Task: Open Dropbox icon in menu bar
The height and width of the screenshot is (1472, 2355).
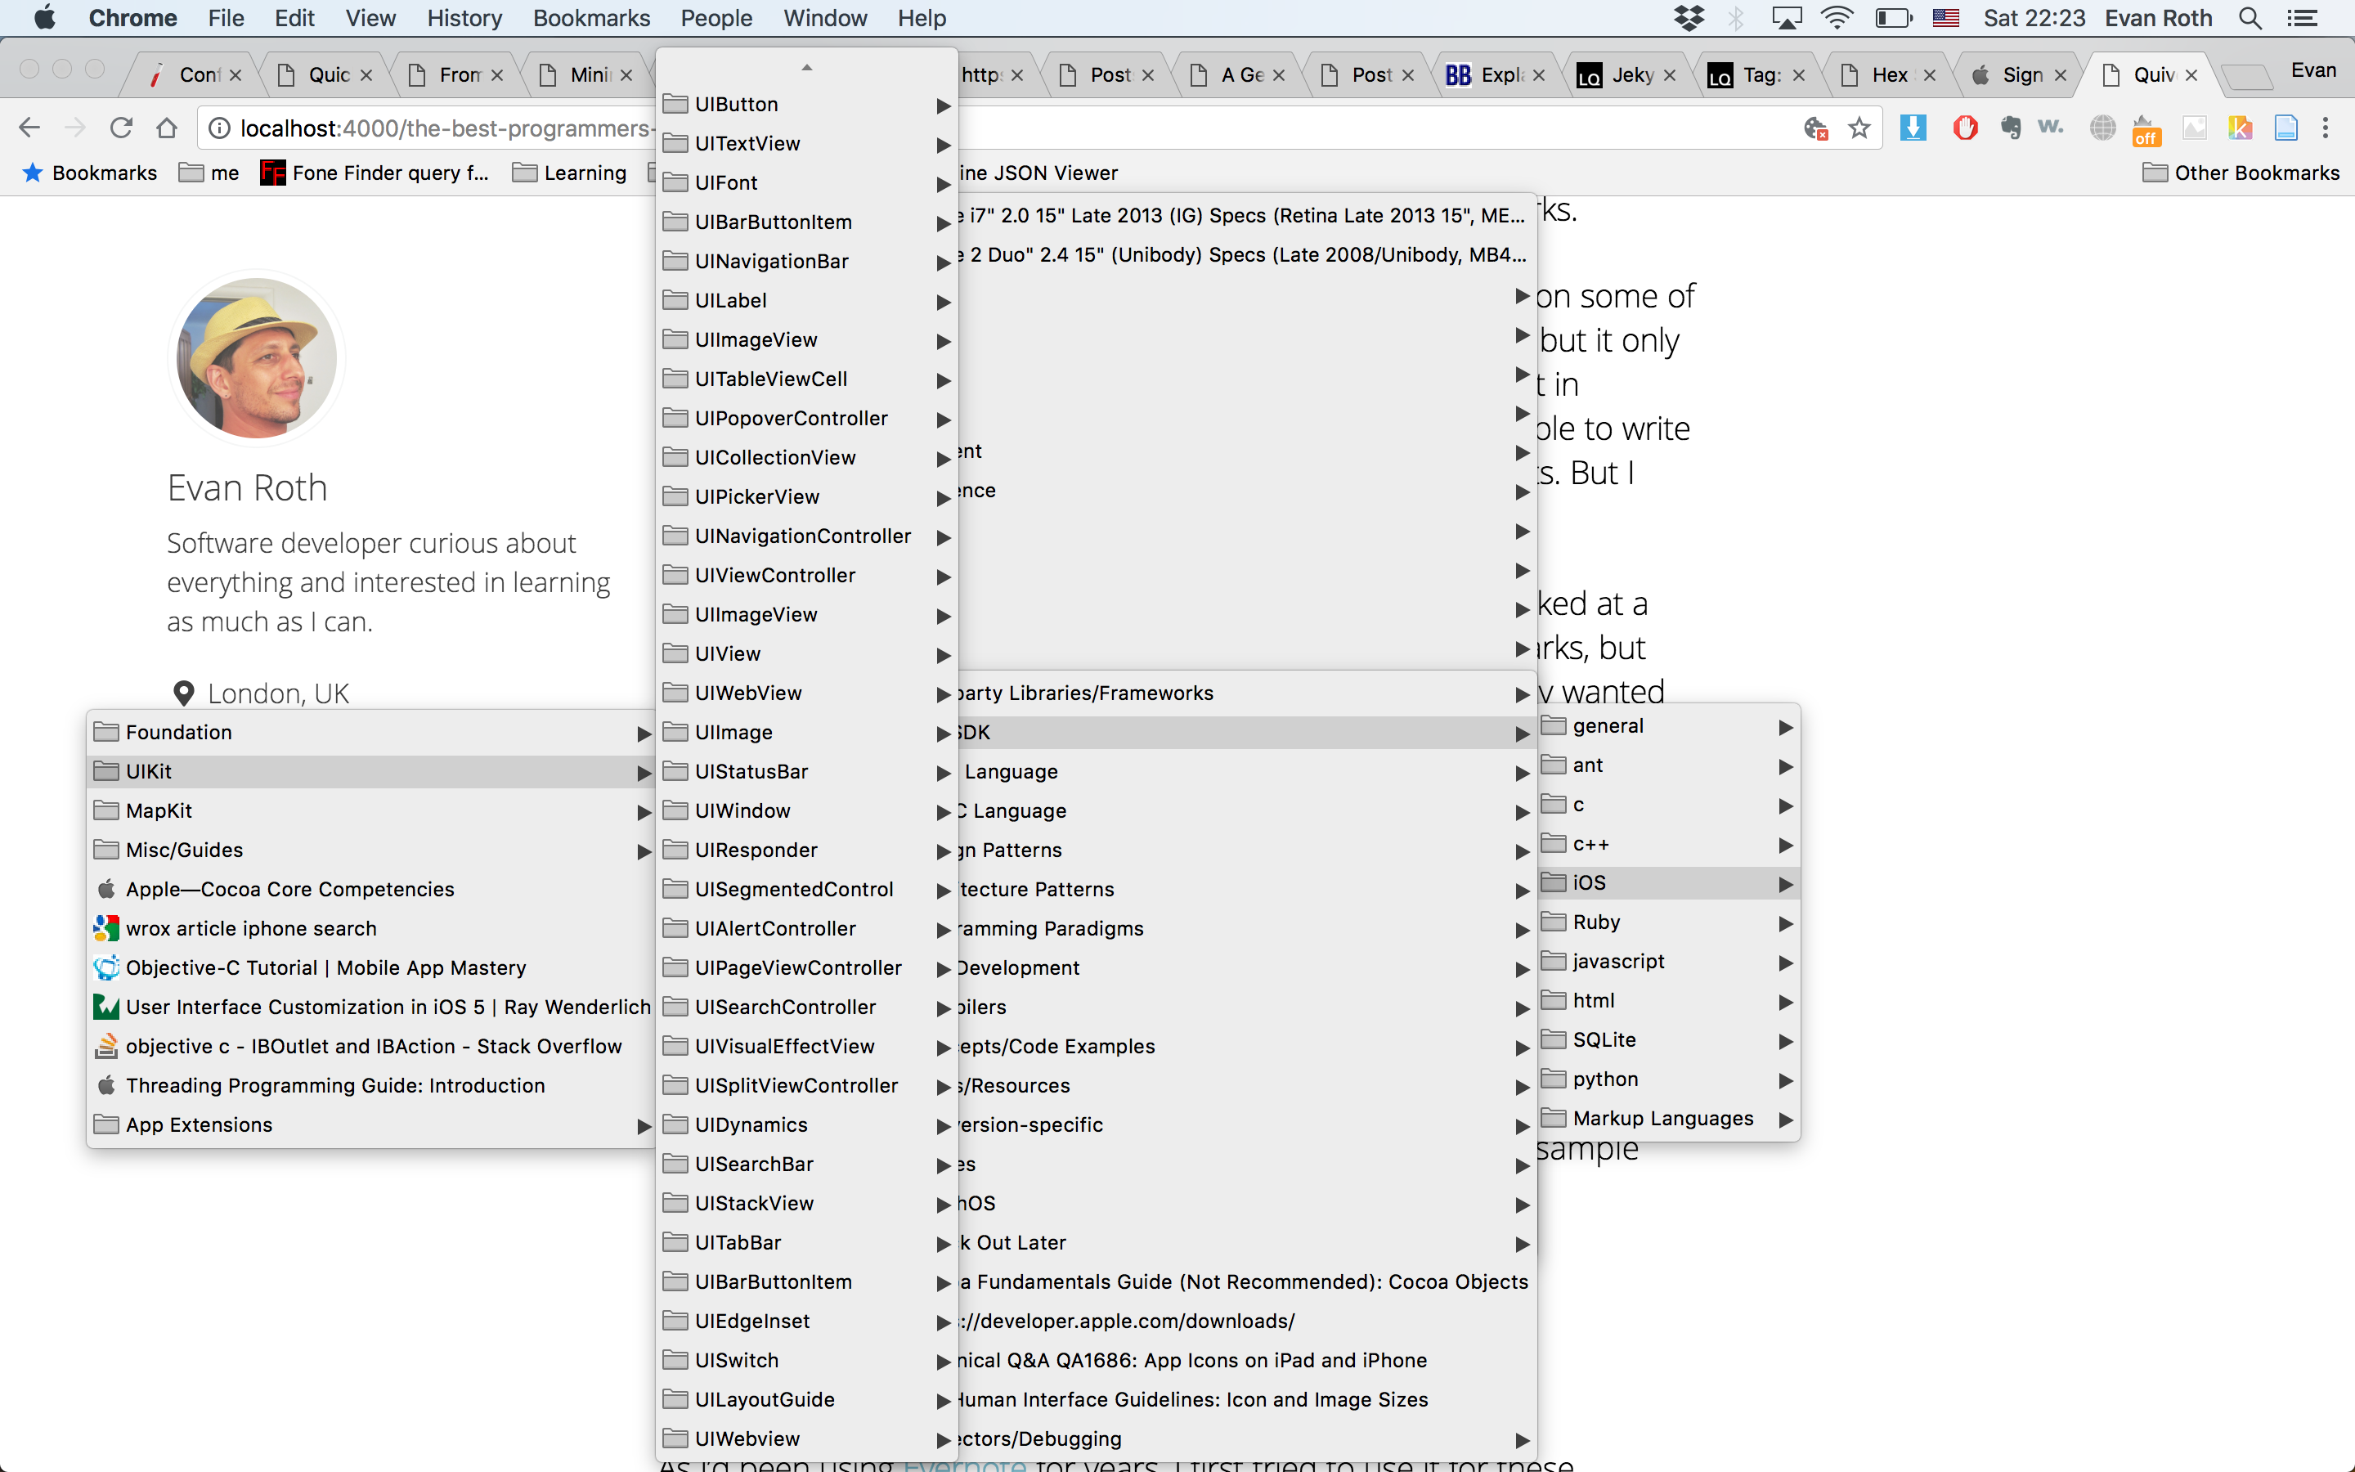Action: 1689,17
